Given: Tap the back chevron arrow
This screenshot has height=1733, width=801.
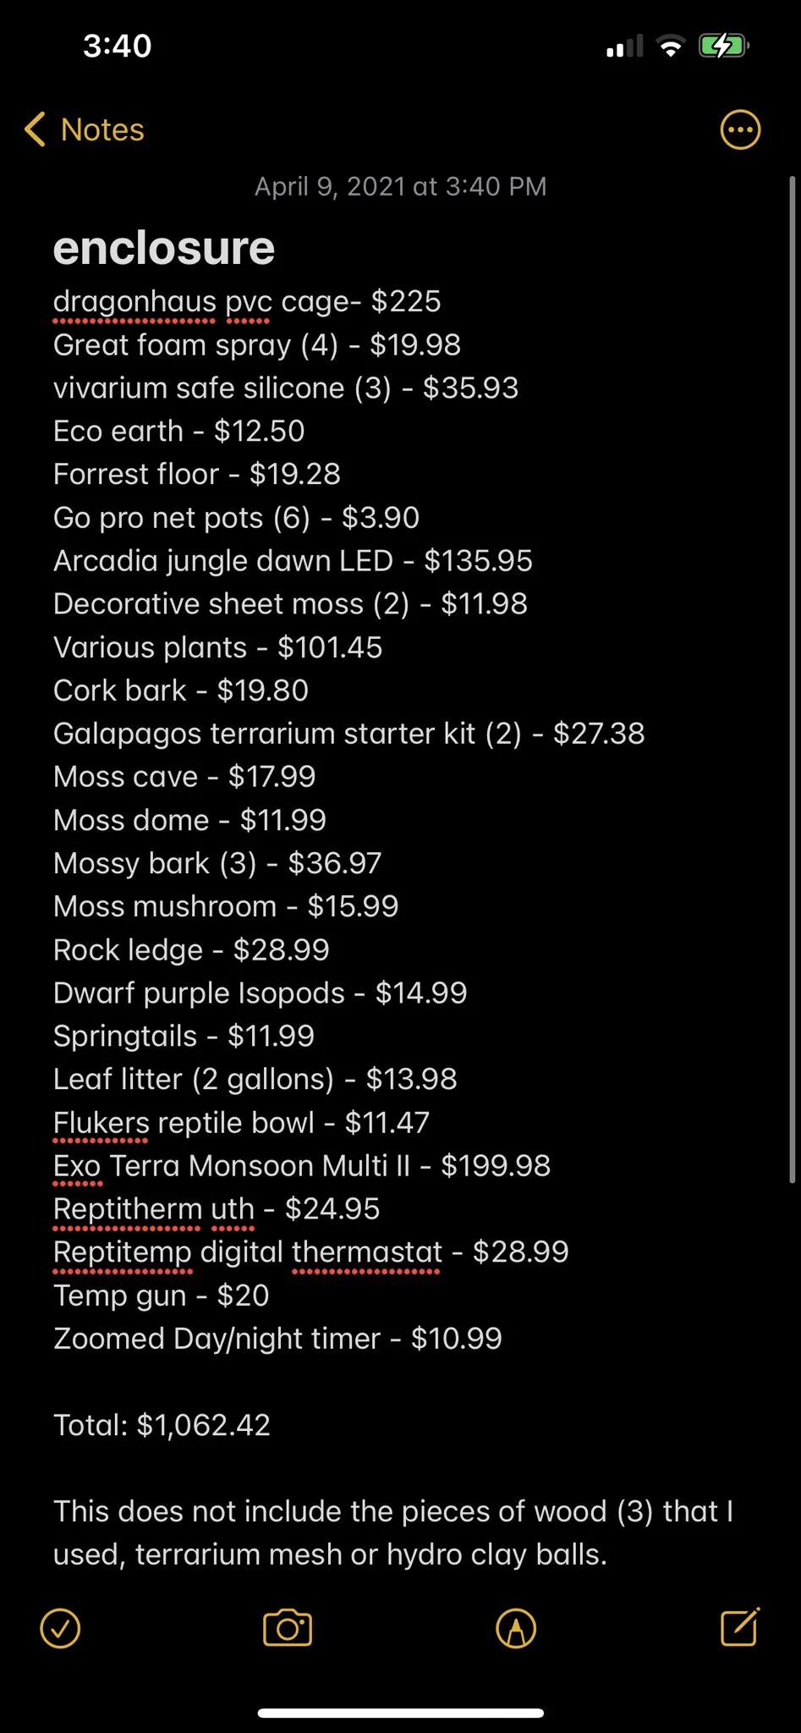Looking at the screenshot, I should click(35, 130).
